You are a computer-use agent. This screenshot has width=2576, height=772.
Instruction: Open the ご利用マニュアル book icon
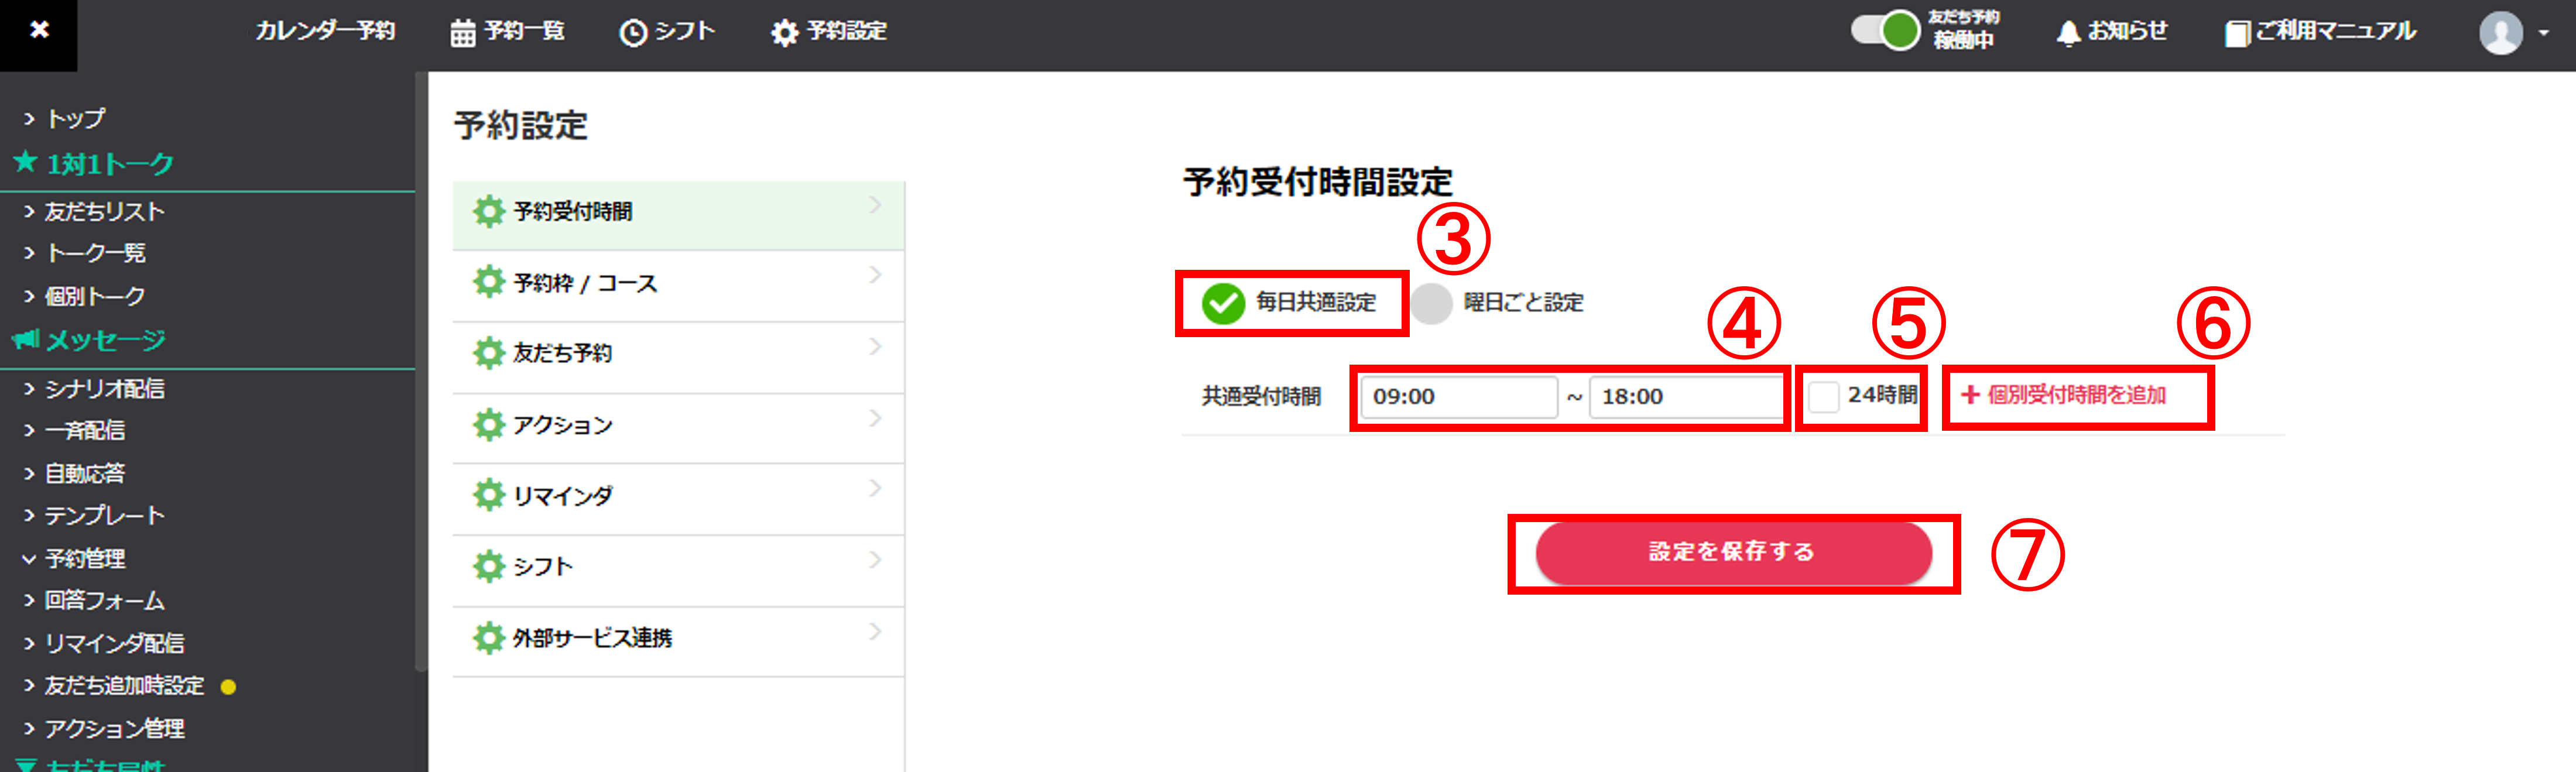click(x=2236, y=33)
